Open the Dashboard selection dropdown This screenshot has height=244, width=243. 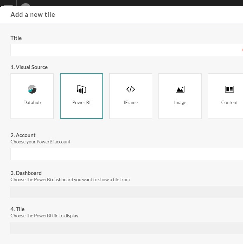[127, 192]
